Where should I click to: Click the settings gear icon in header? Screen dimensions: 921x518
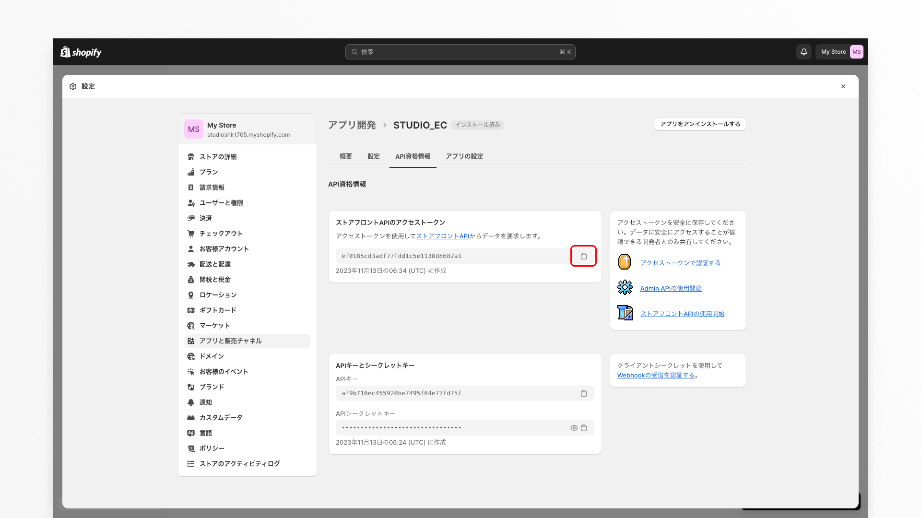tap(73, 86)
